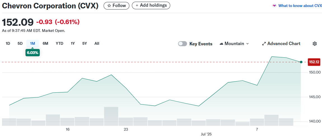Click the 7 date label on axis
The width and height of the screenshot is (322, 138).
coord(257,130)
